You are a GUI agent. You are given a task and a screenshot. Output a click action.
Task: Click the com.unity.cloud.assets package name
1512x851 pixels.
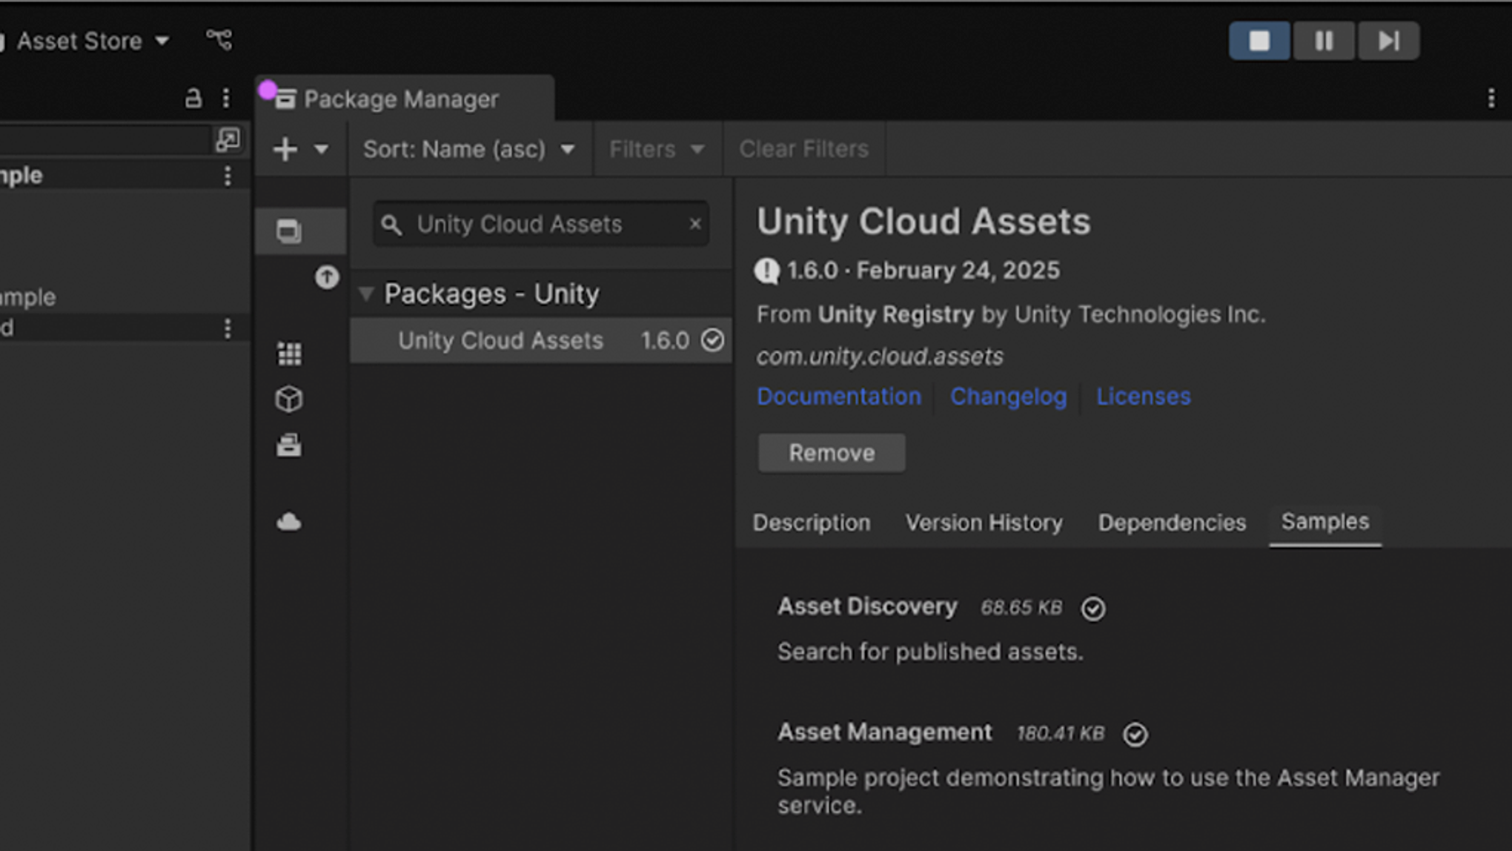pos(880,357)
